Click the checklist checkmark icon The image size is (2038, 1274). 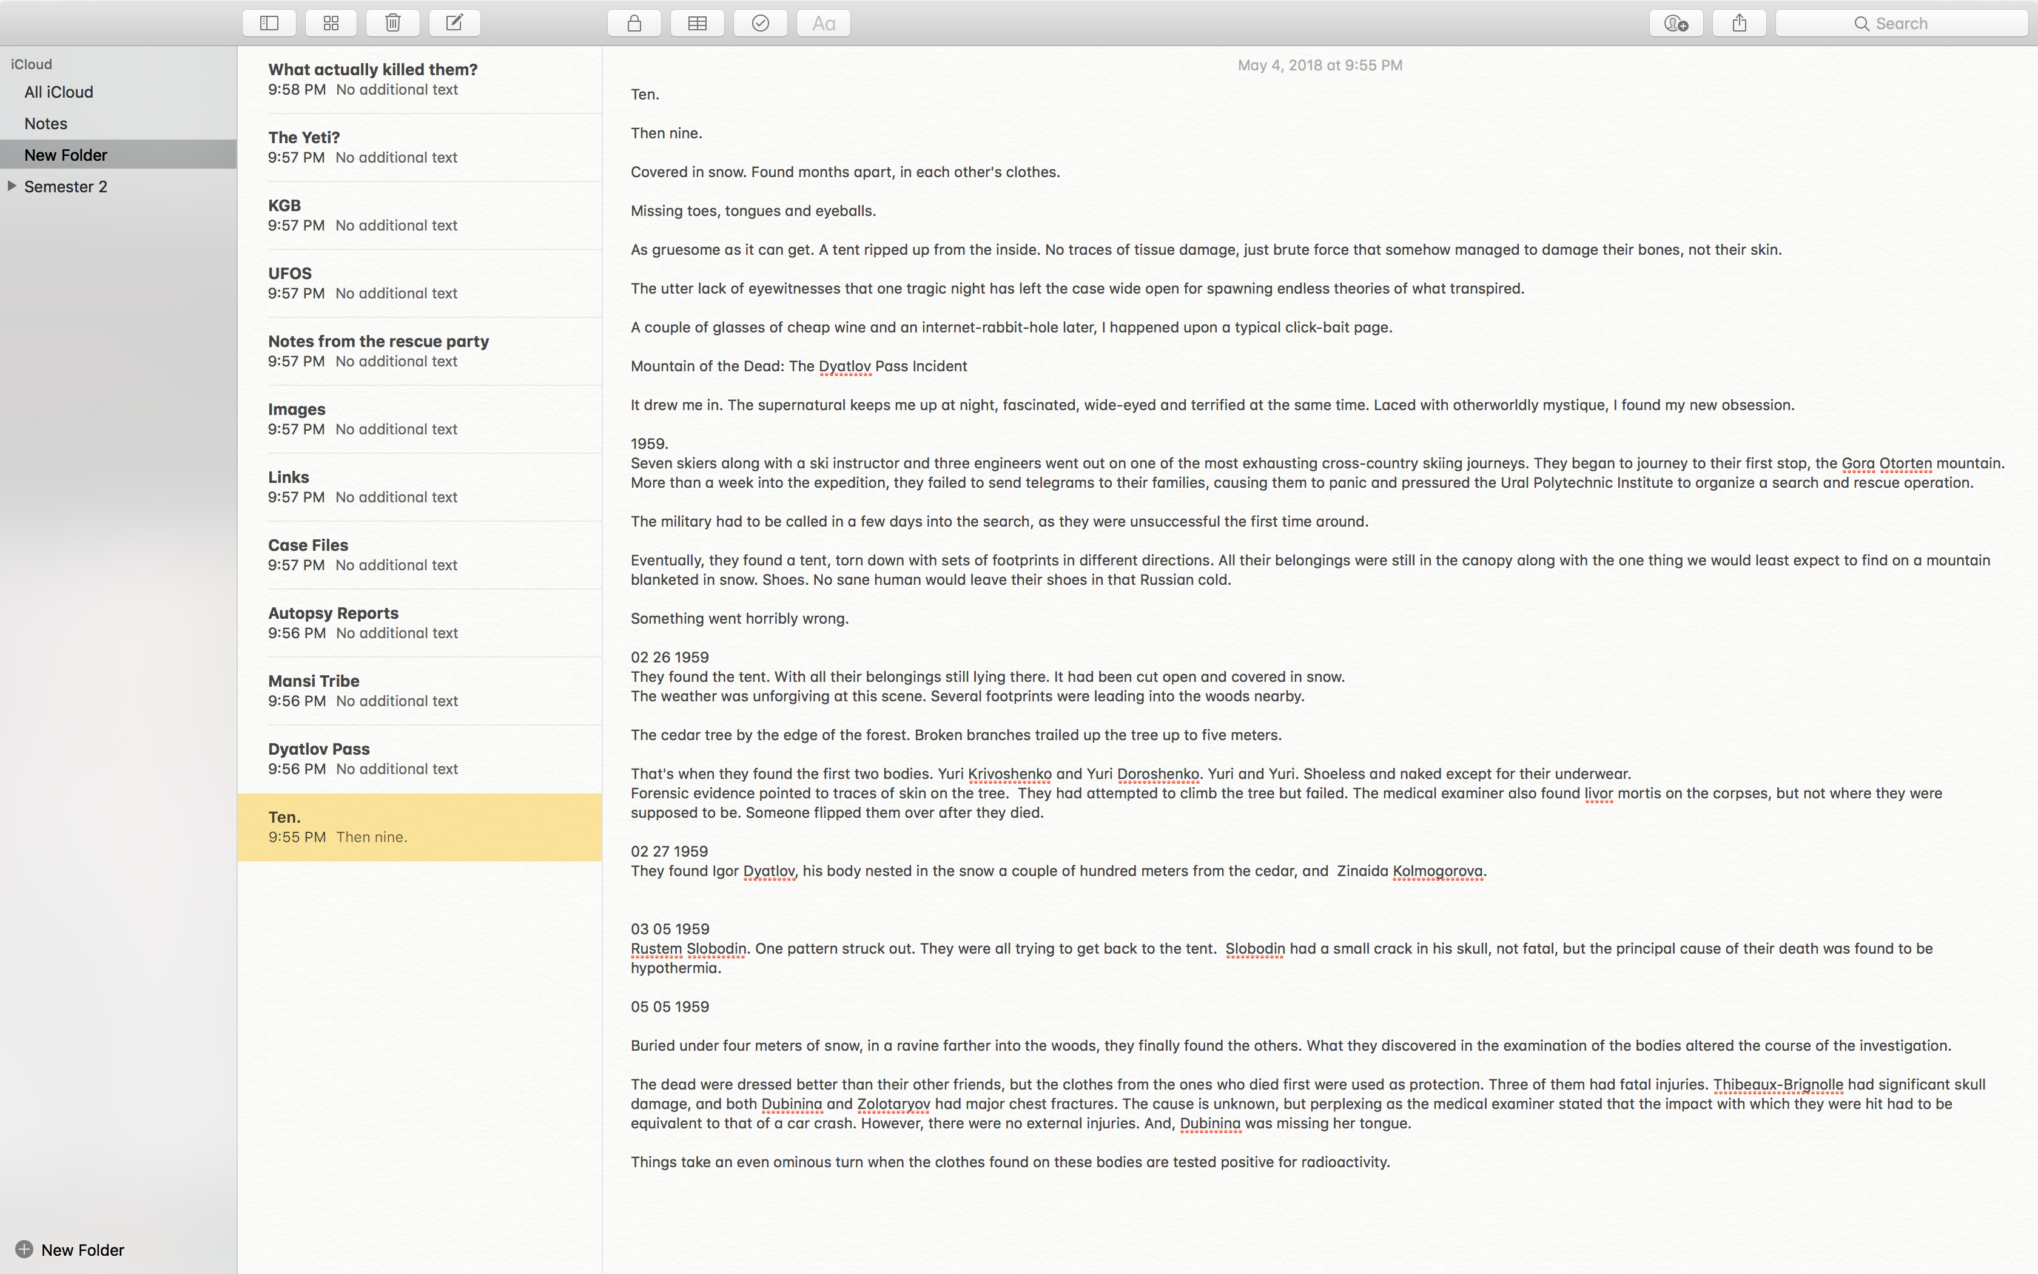[761, 23]
